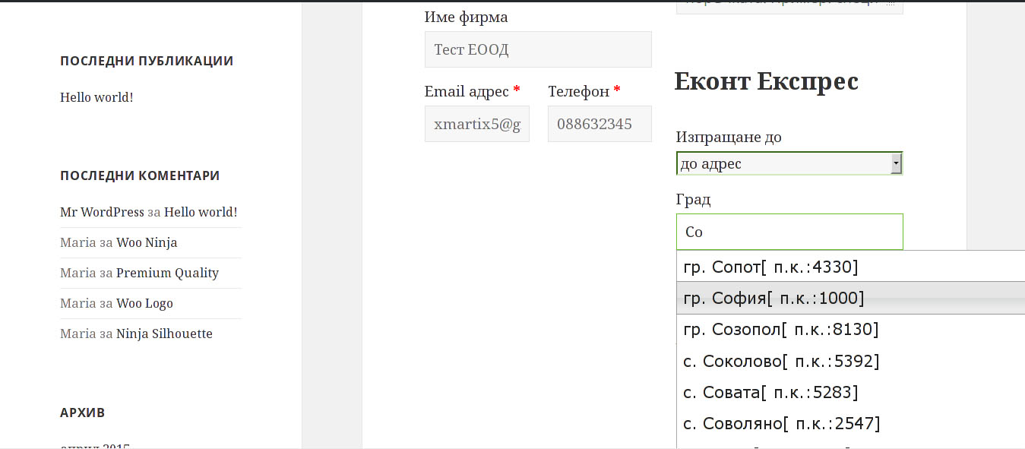Select гр. Сопот from suggestions
Viewport: 1025px width, 449px height.
pos(850,267)
